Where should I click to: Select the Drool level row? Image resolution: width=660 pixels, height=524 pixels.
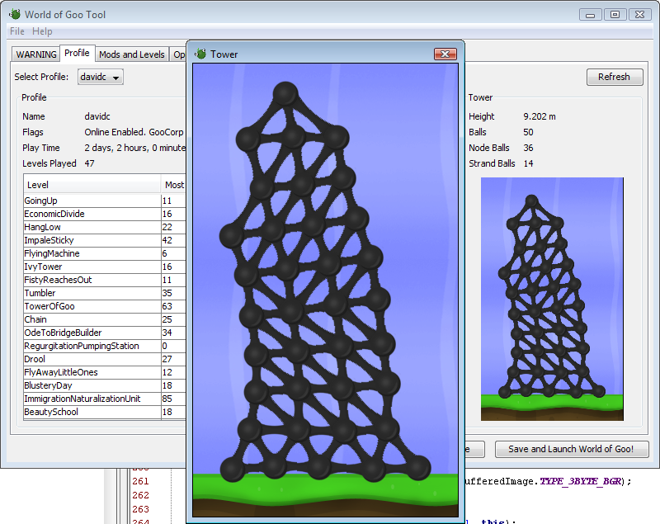[105, 359]
